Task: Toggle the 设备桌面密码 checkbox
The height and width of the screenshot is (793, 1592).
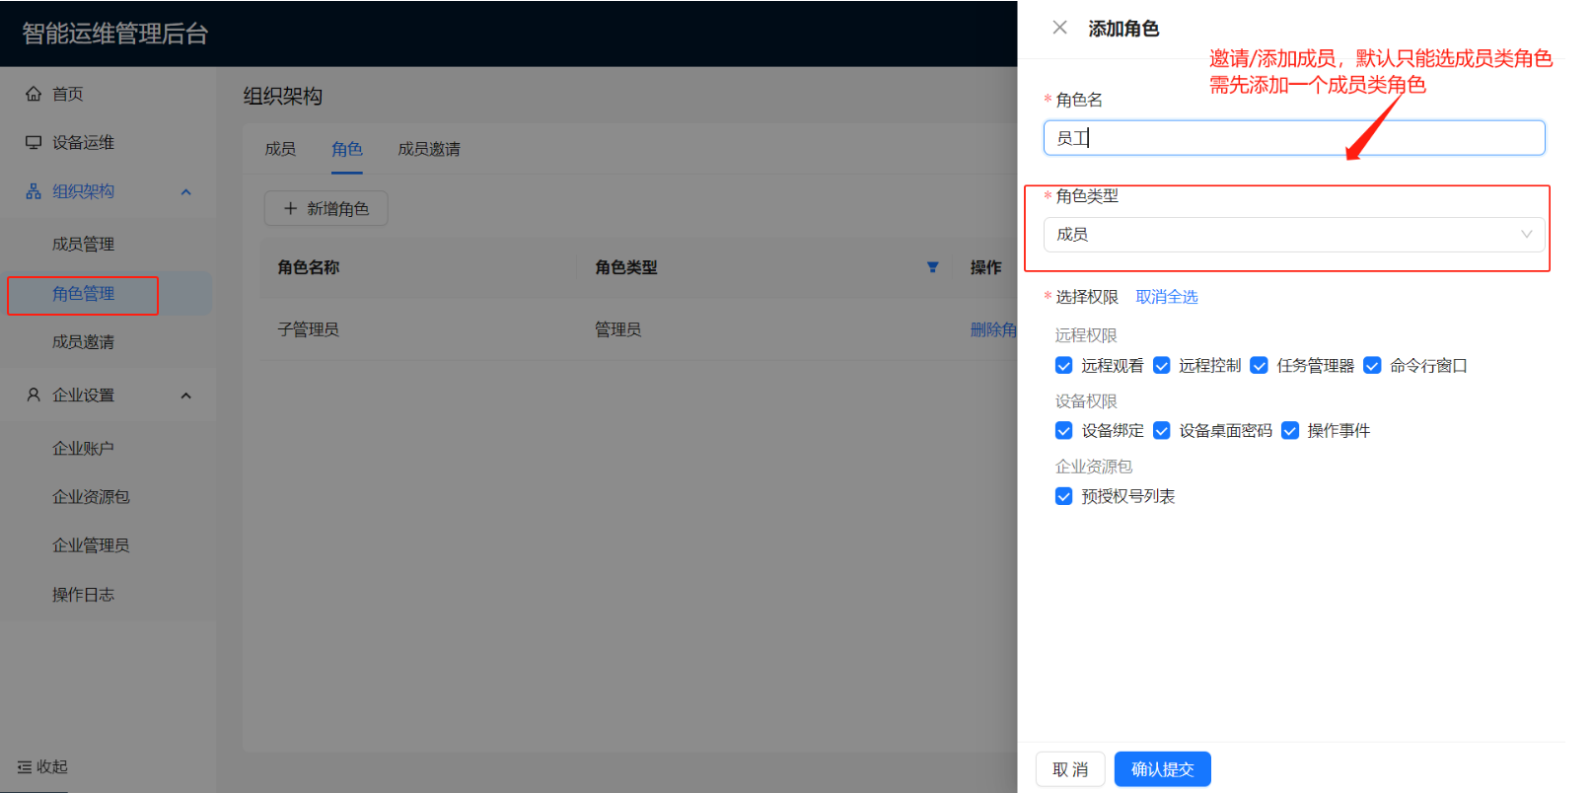Action: tap(1161, 431)
